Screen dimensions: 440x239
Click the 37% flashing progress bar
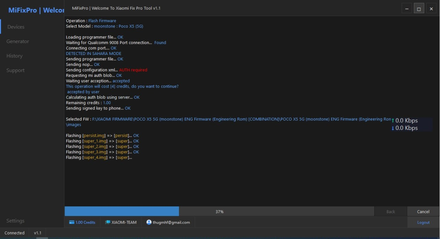(x=219, y=212)
